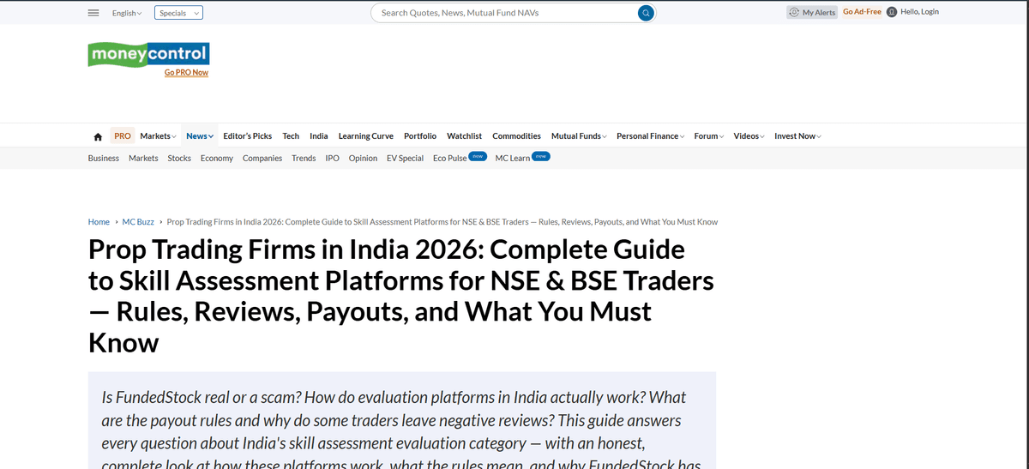Viewport: 1029px width, 469px height.
Task: Open Portfolio in main nav
Action: coord(420,136)
